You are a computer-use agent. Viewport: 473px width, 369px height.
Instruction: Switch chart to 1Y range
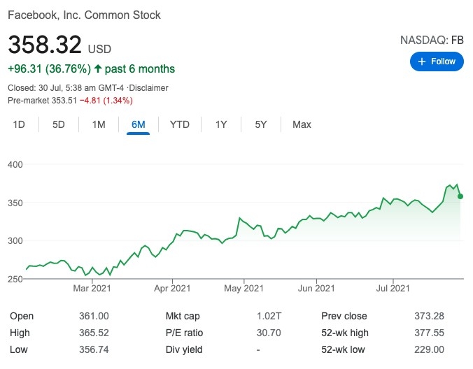click(221, 124)
